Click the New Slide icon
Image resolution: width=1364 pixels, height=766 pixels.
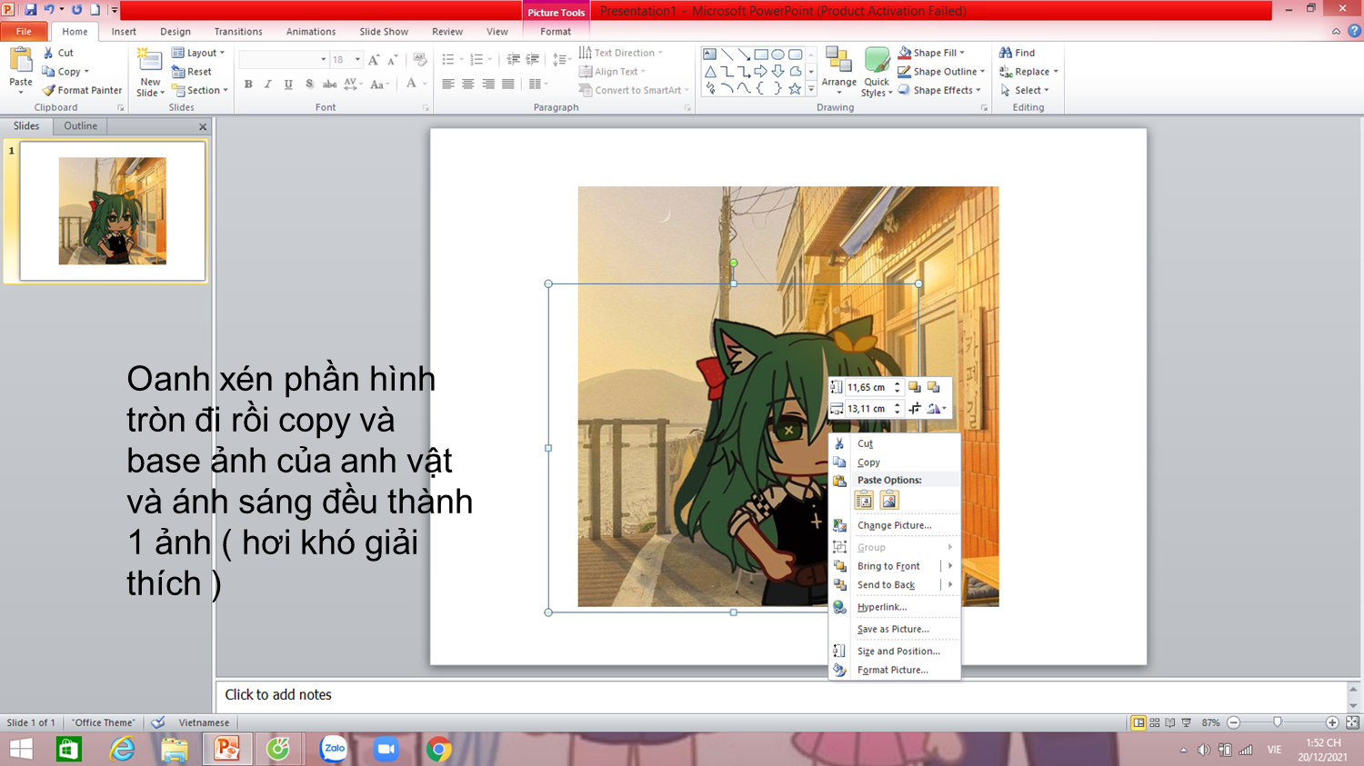150,62
